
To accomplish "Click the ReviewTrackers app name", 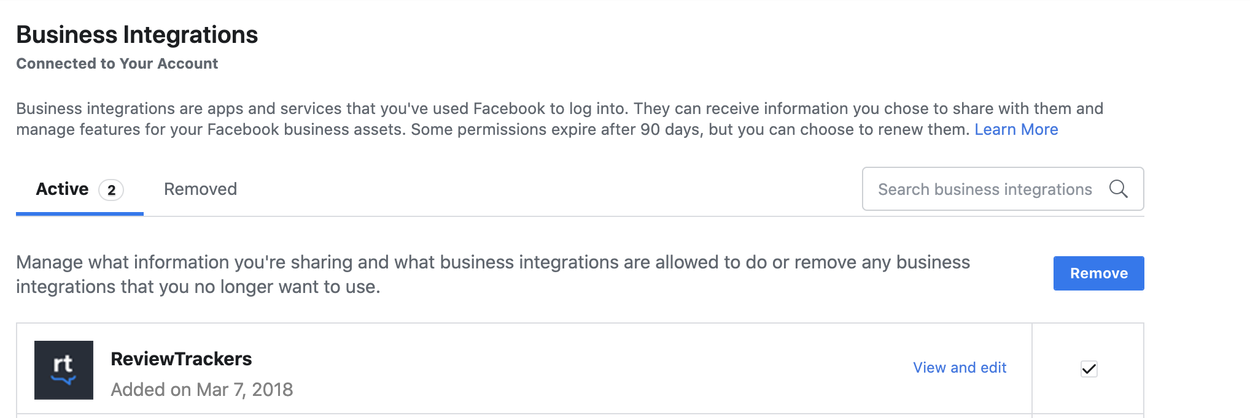I will click(181, 359).
